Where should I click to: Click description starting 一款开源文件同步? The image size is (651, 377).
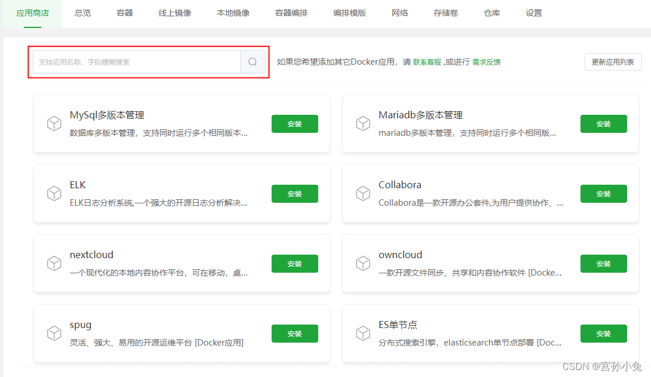[x=470, y=273]
